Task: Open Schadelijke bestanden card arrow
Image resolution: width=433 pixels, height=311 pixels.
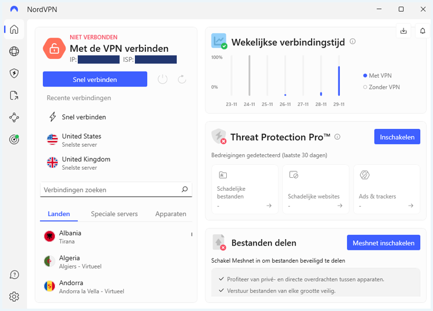Action: click(x=269, y=206)
